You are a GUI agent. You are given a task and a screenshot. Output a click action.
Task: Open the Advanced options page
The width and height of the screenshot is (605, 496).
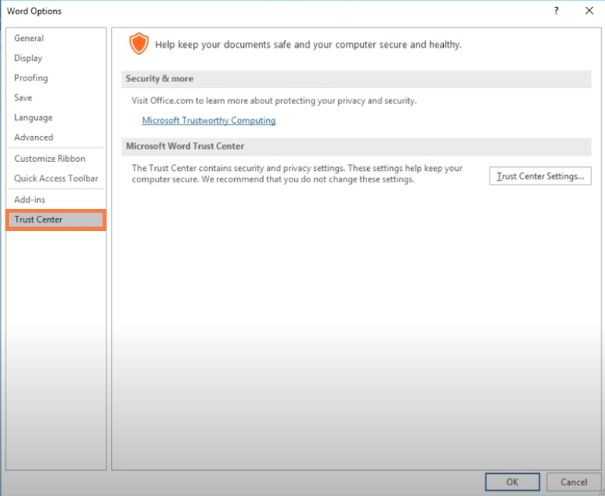click(x=33, y=137)
